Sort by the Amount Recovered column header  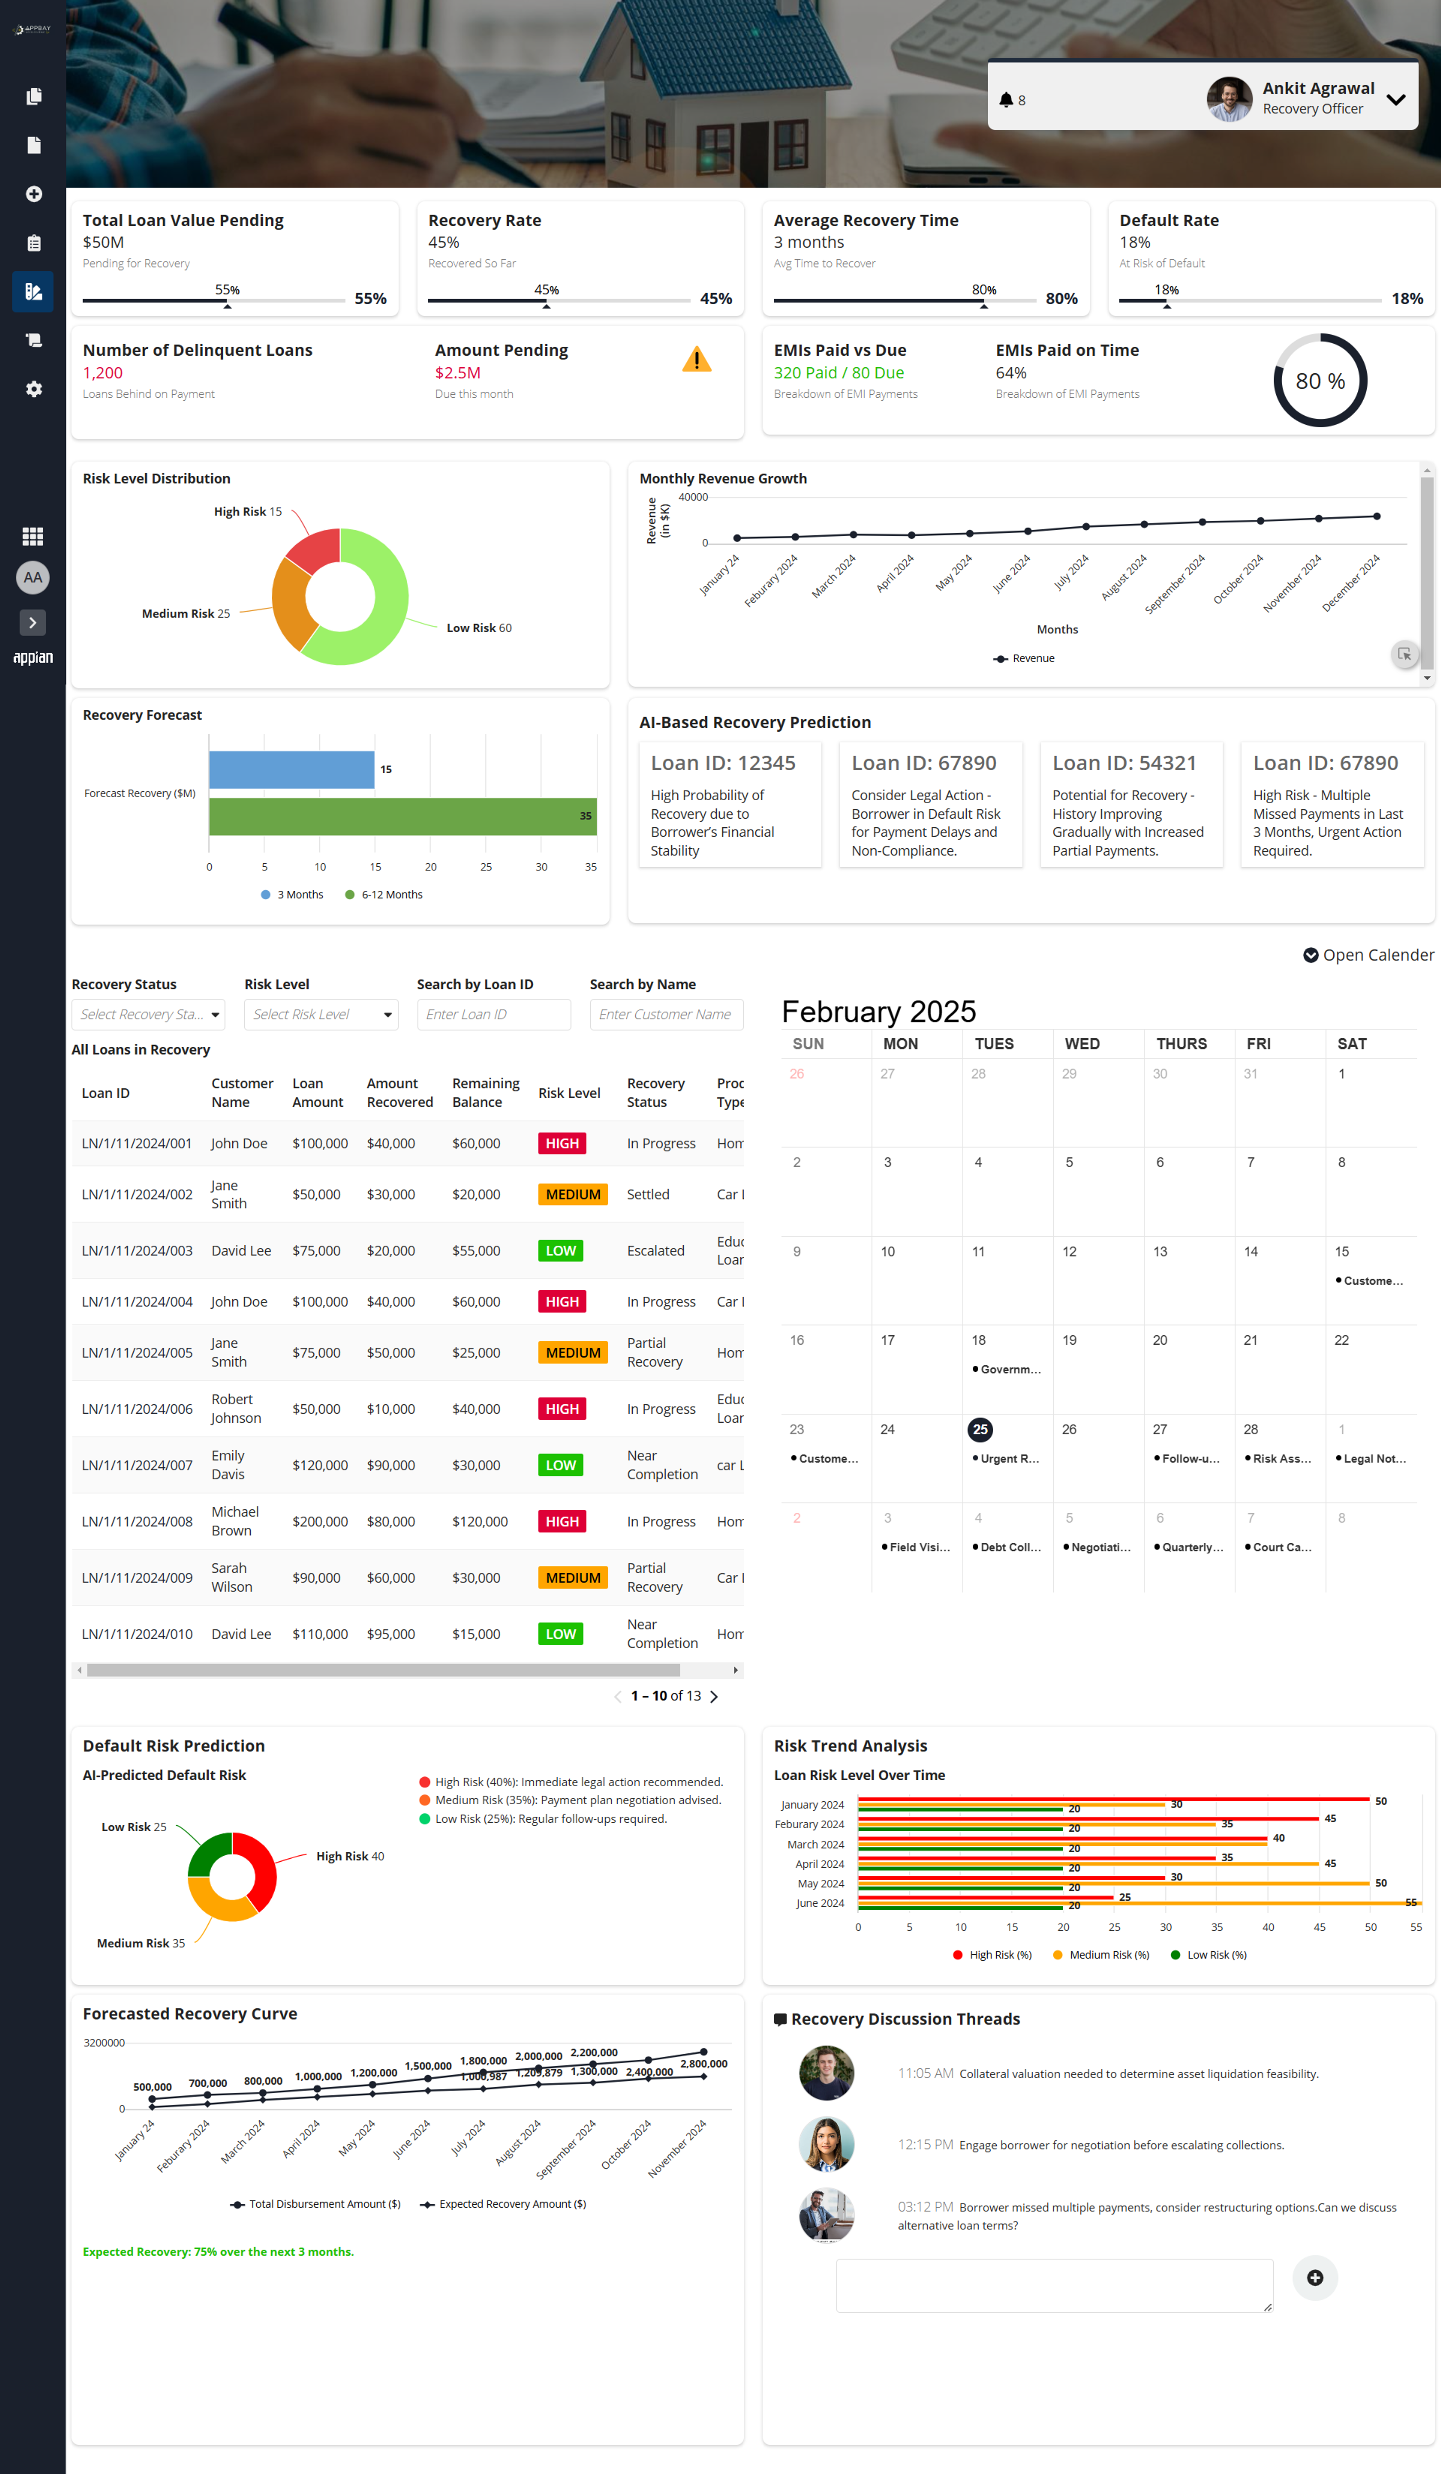[400, 1093]
